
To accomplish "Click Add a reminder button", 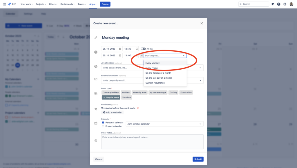I will (112, 113).
